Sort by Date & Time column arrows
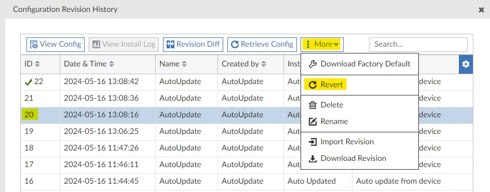 pos(112,64)
